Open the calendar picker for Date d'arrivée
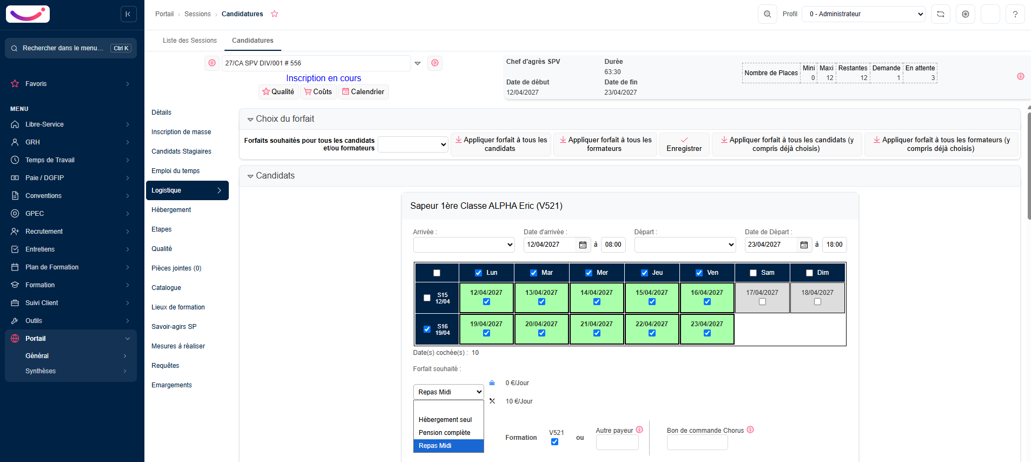 tap(583, 245)
